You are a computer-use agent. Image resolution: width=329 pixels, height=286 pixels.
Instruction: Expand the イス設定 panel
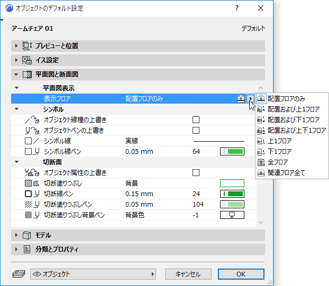(x=16, y=60)
